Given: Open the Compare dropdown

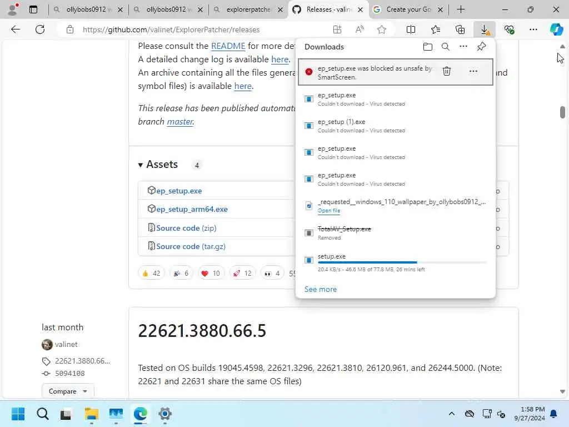Looking at the screenshot, I should (68, 391).
